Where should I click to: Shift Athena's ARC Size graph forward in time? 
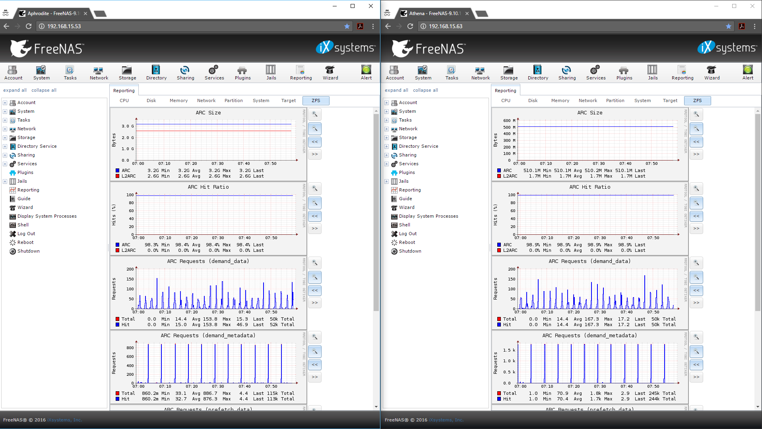[696, 154]
